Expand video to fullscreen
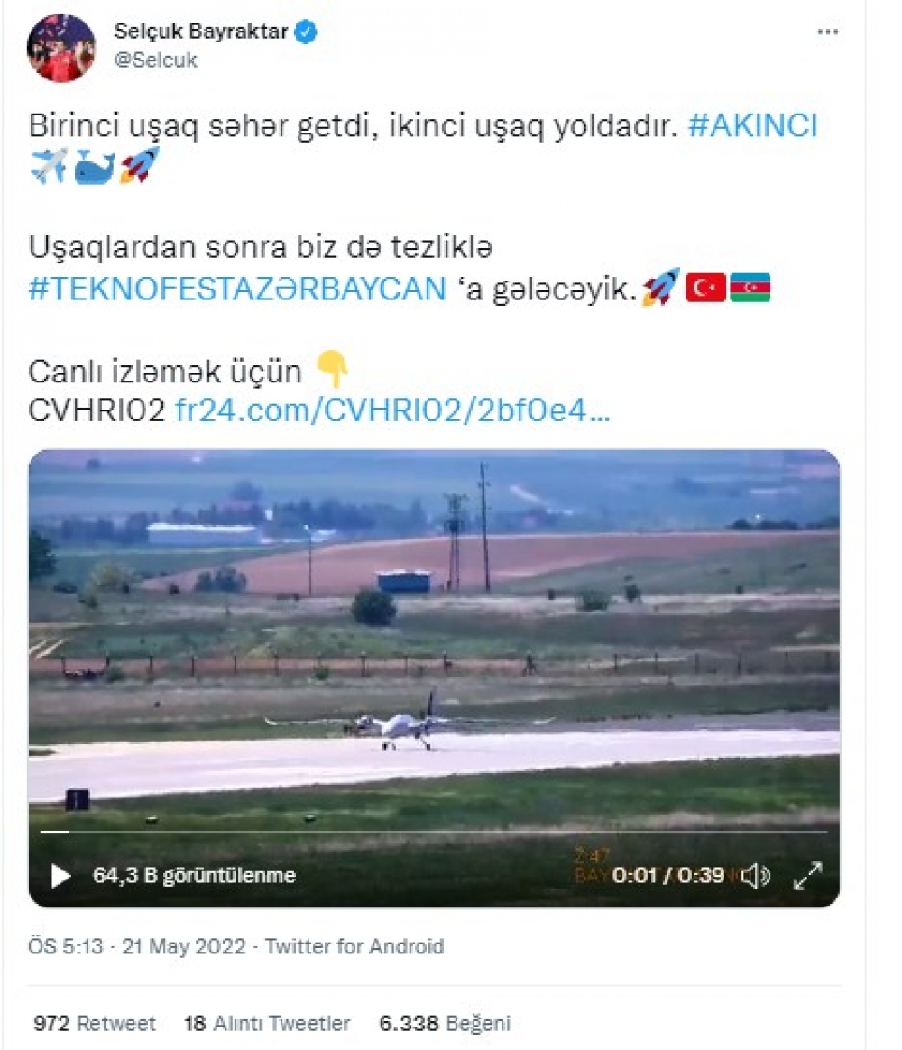This screenshot has width=902, height=1050. (x=807, y=875)
